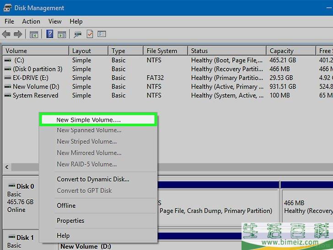Open the File menu
The width and height of the screenshot is (333, 250).
[10, 21]
